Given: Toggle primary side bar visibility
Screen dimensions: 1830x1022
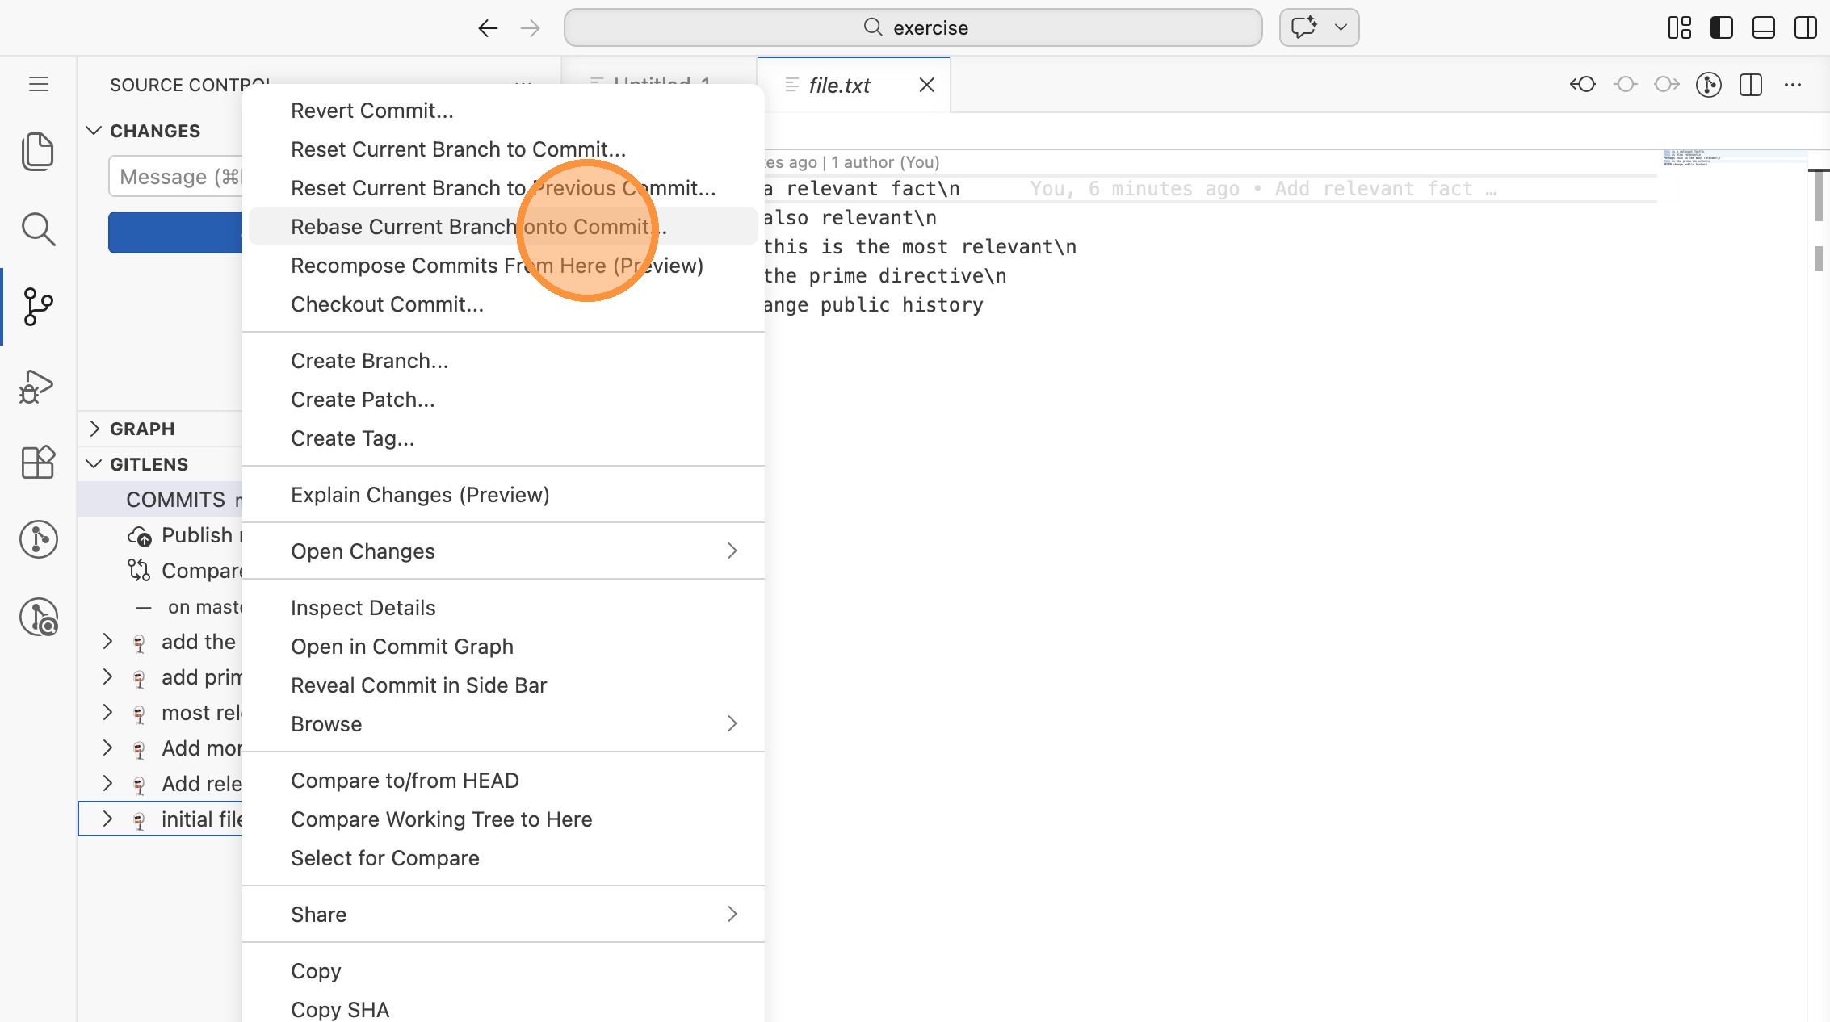Looking at the screenshot, I should [1721, 27].
